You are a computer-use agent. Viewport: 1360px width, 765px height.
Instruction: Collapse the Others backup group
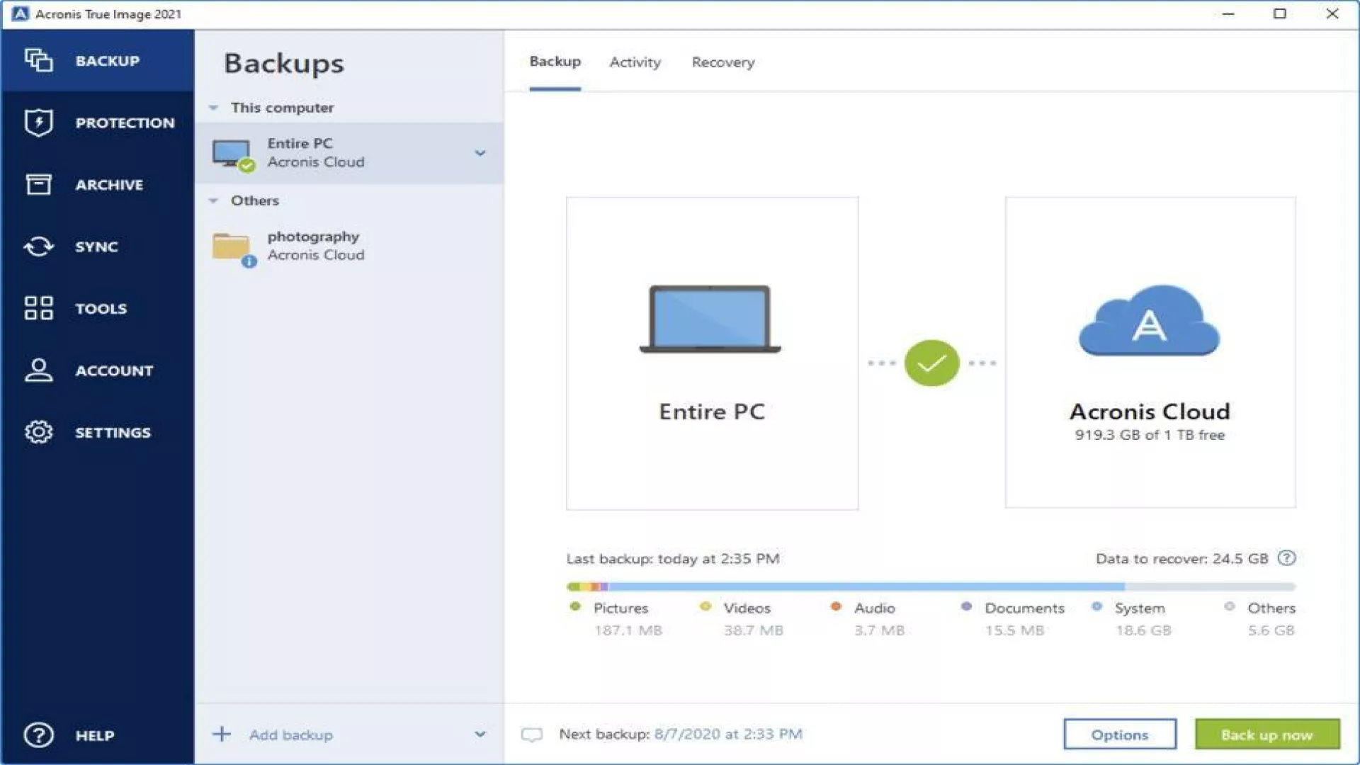pos(213,200)
